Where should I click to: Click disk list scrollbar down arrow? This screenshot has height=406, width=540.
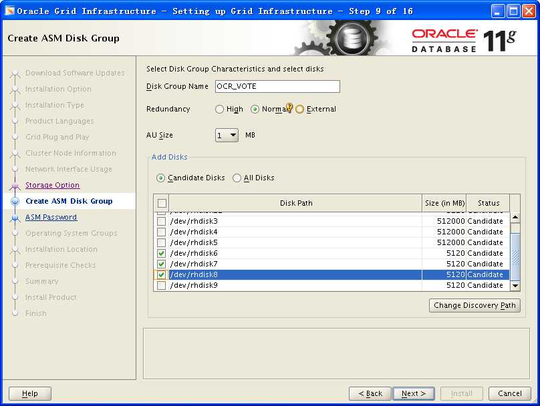(x=515, y=286)
